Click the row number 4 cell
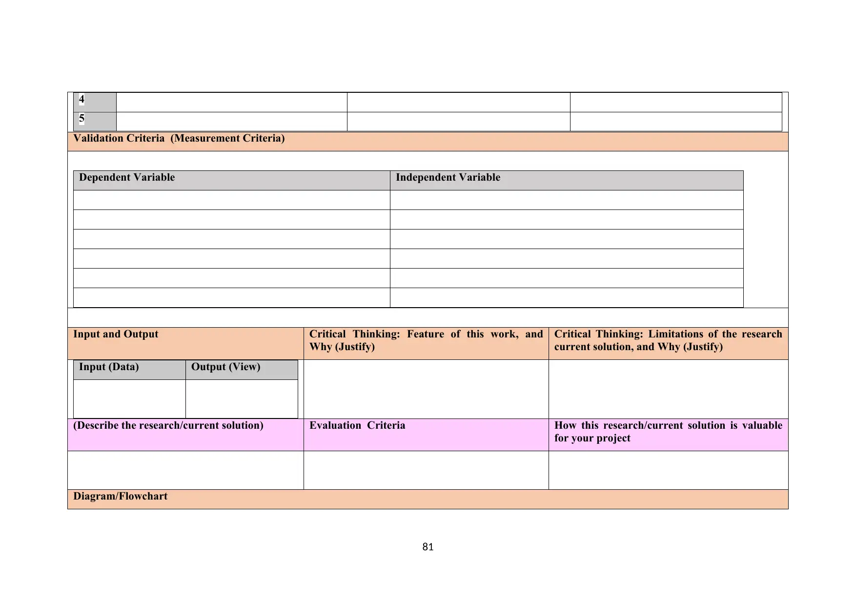Screen dimensions: 856x606 [95, 102]
